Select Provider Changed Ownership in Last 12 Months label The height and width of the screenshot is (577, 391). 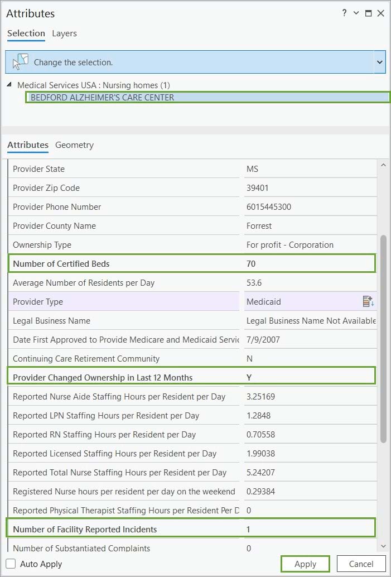(x=103, y=378)
